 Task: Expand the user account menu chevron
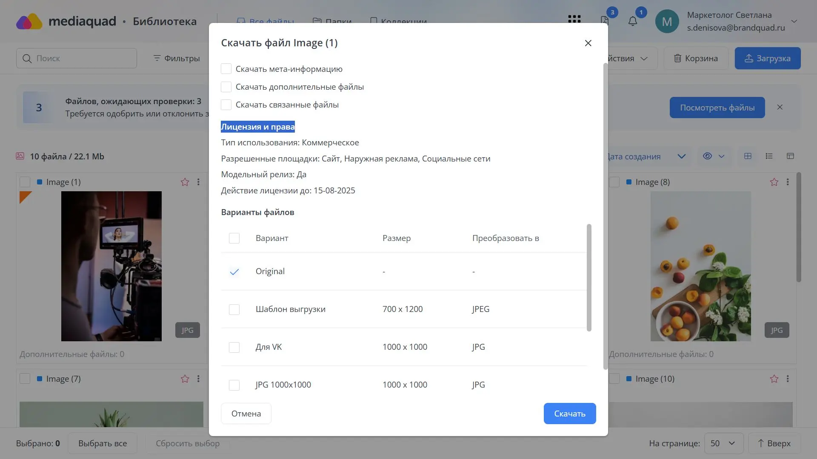tap(794, 21)
